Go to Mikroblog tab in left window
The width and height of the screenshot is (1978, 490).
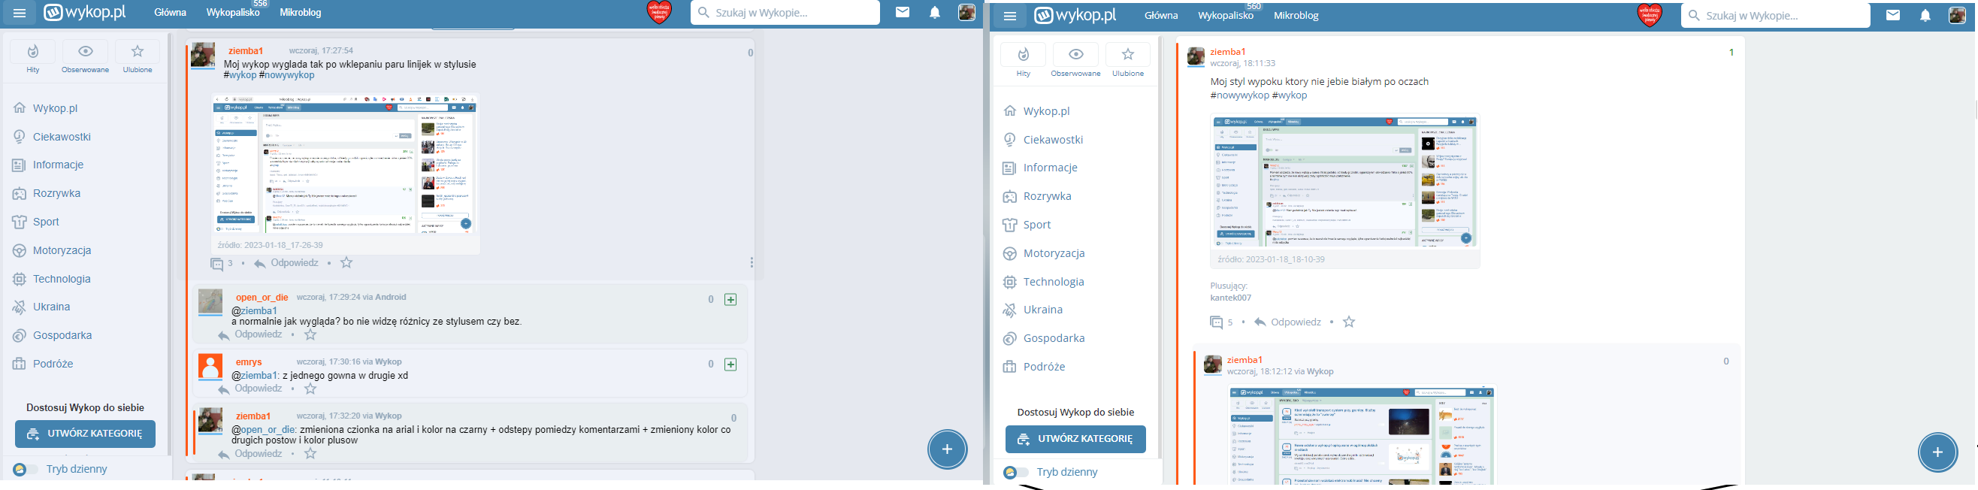click(x=301, y=12)
